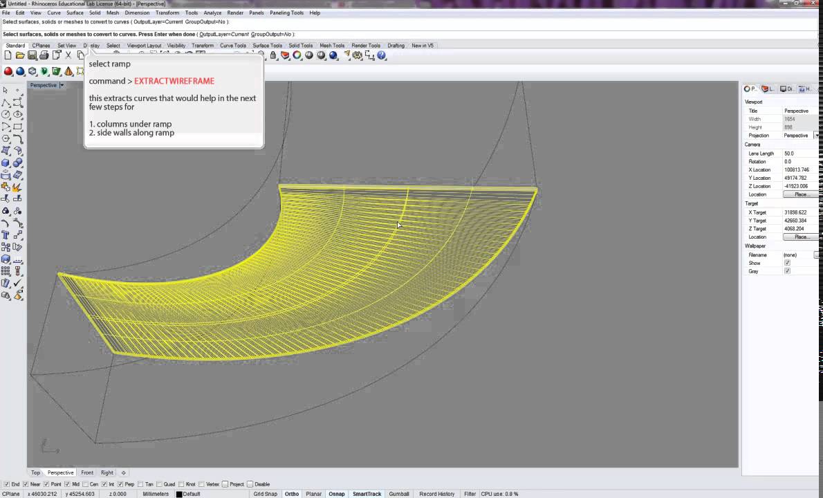The width and height of the screenshot is (823, 498).
Task: Select the Rectangle tool in left toolbar
Action: pos(18,127)
